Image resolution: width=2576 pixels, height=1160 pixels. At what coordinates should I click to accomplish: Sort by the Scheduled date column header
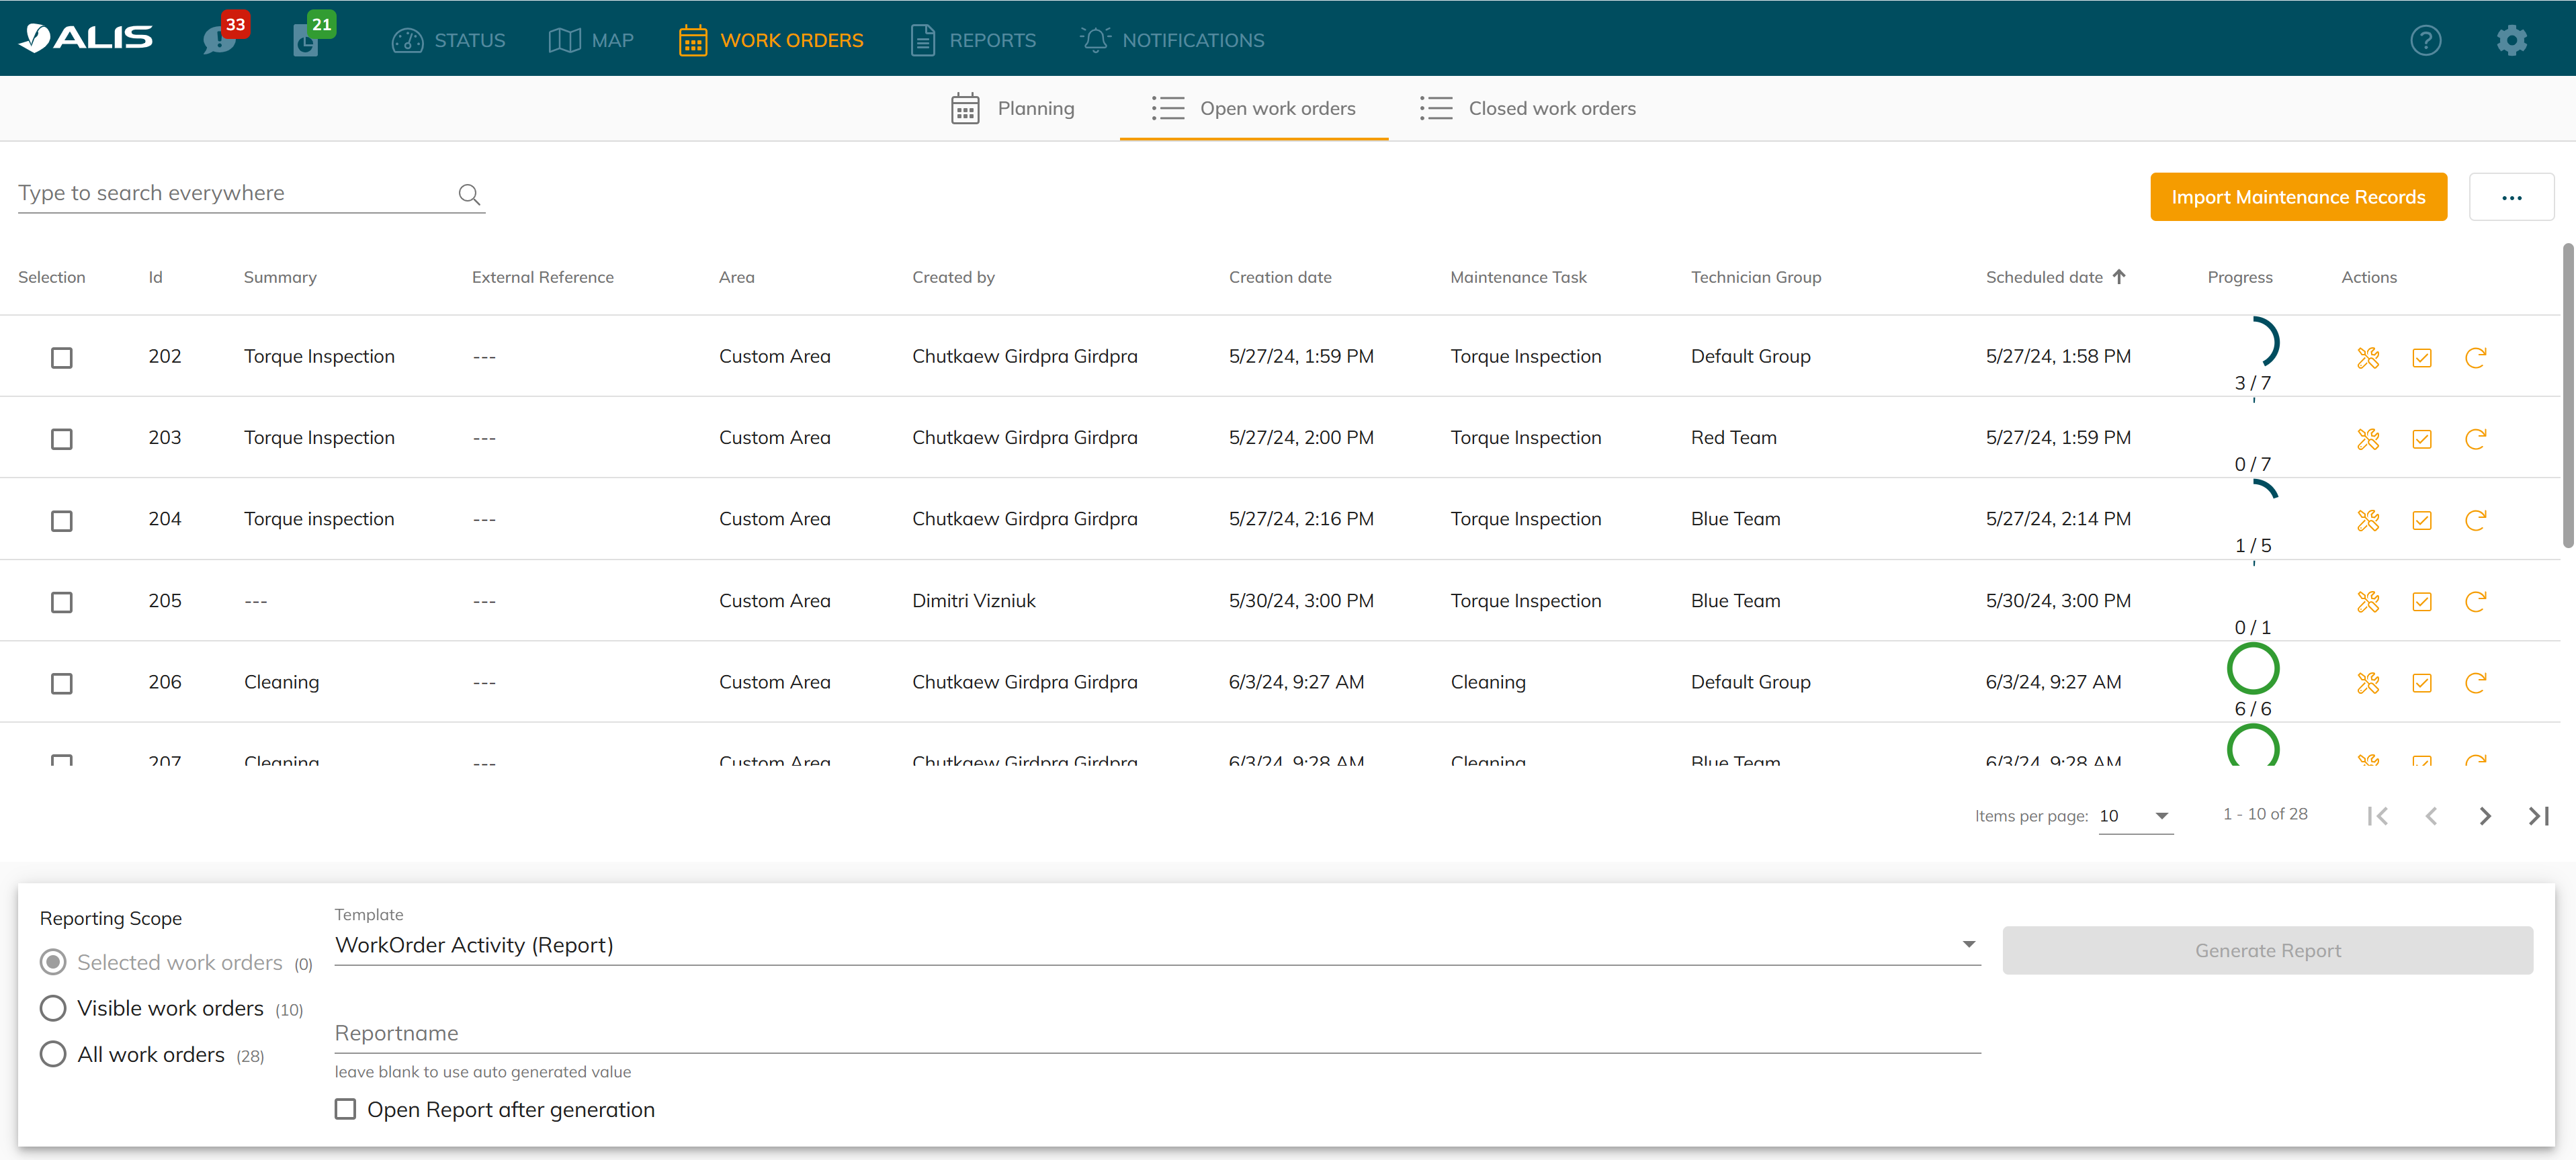(2044, 277)
